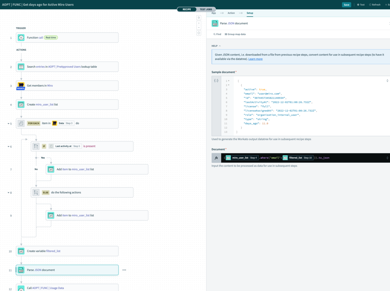Screen dimensions: 390x291
Task: Select the Function call trigger step
Action: click(x=67, y=38)
